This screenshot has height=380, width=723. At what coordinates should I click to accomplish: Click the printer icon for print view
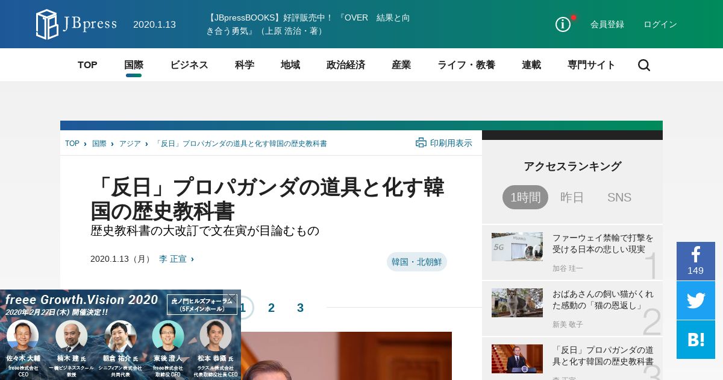421,143
